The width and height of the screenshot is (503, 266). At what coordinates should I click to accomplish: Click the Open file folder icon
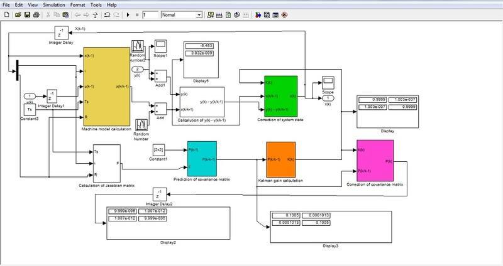pos(16,14)
